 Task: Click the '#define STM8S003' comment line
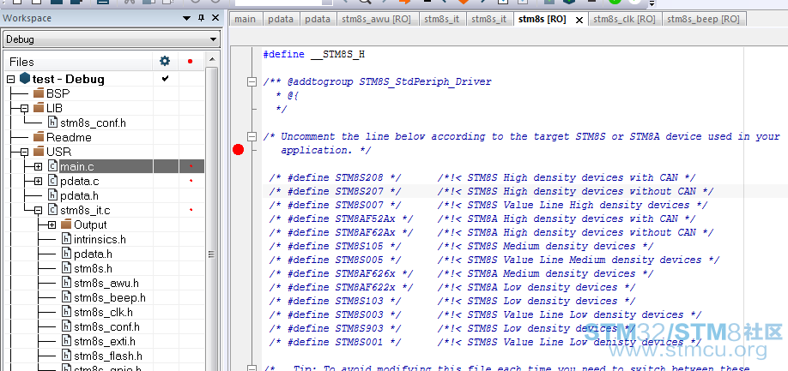click(x=486, y=314)
